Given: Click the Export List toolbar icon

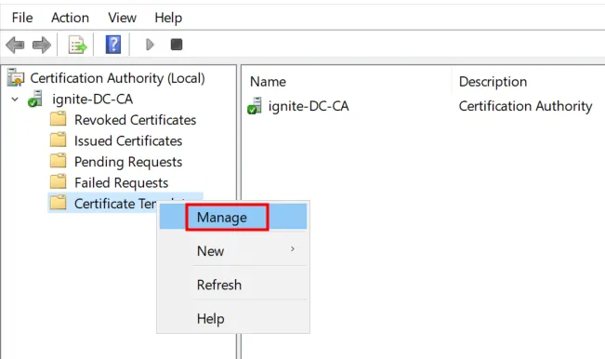Looking at the screenshot, I should (77, 45).
